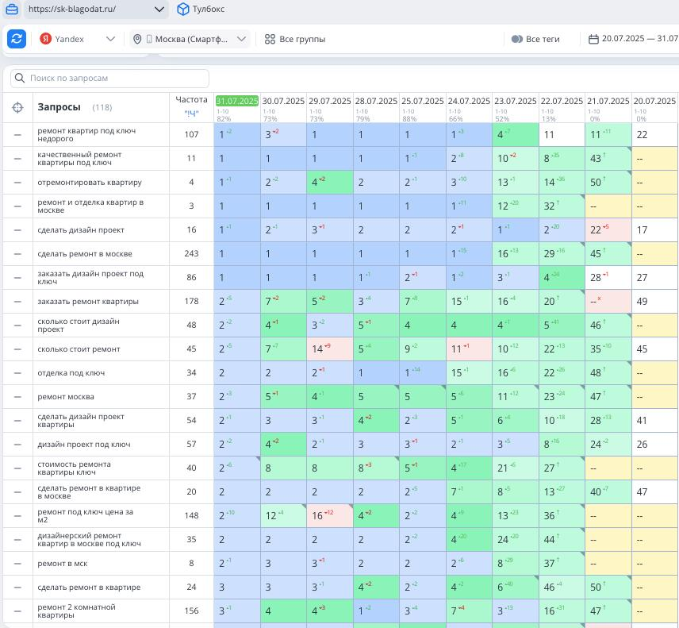
Task: Open the Yandex search engine dropdown
Action: tap(110, 39)
